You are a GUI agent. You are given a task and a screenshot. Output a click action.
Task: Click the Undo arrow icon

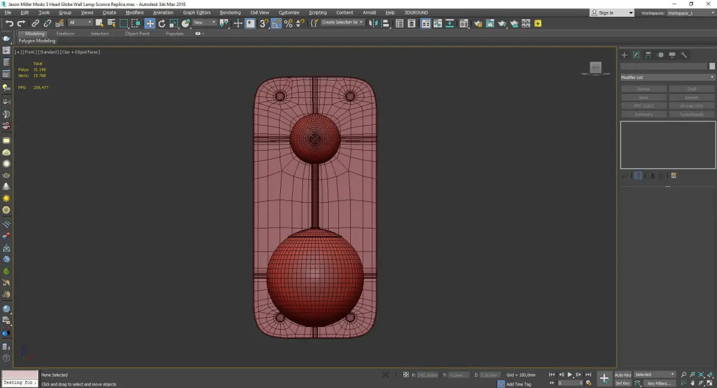[10, 23]
